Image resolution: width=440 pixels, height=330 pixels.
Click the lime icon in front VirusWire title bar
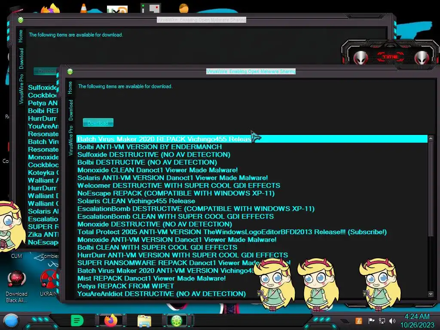coord(70,72)
